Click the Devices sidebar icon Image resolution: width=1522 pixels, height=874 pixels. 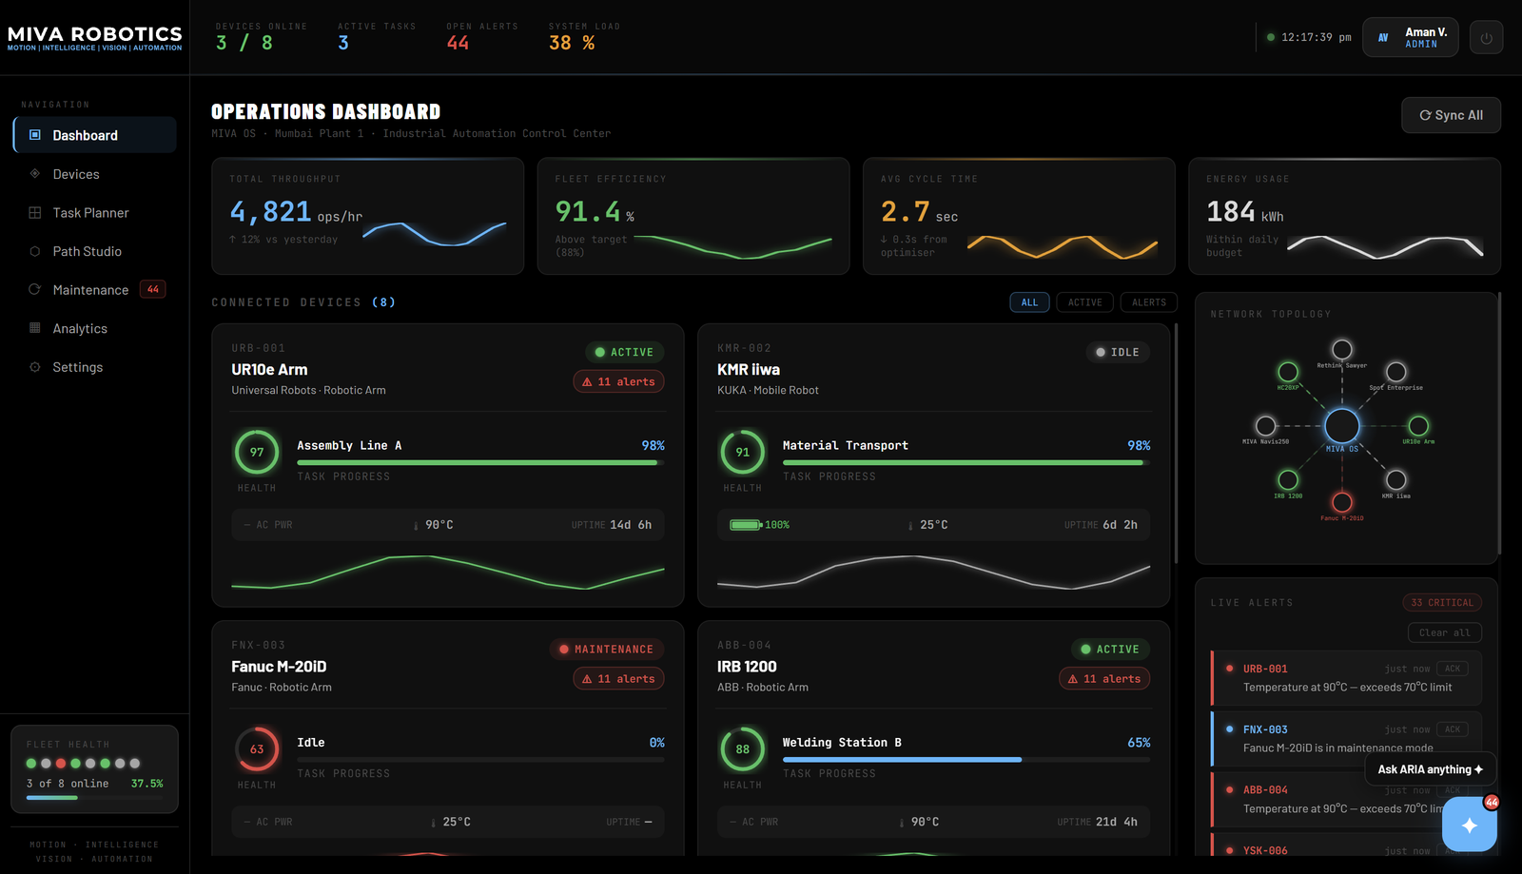coord(35,174)
